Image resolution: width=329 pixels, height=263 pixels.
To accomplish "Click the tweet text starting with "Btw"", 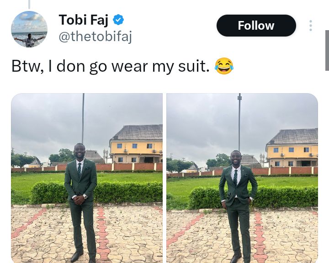I will 110,67.
